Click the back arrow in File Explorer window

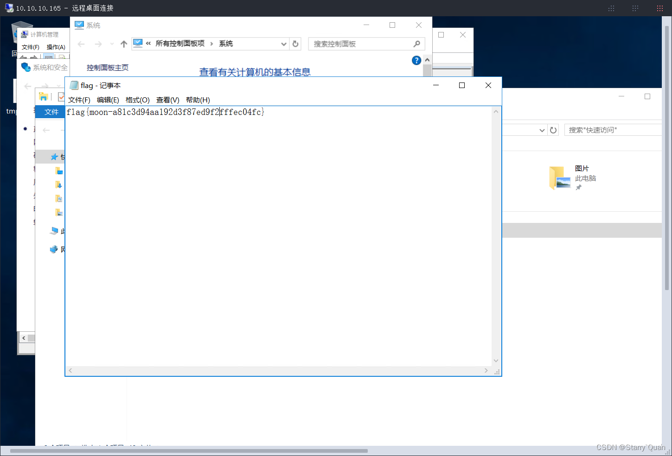point(46,130)
